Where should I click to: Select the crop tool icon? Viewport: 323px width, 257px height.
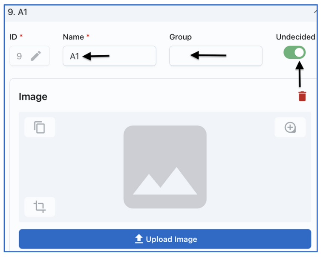[x=40, y=207]
